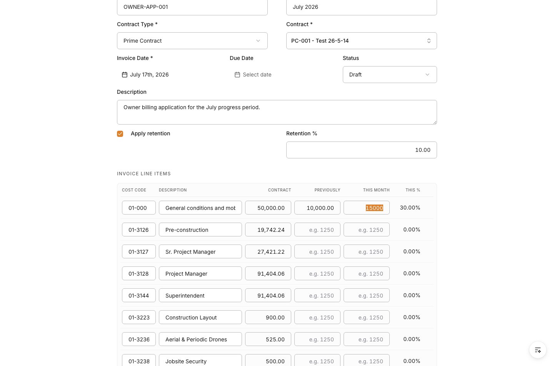The image size is (554, 366).
Task: Click the July 2026 period input field
Action: 362,7
